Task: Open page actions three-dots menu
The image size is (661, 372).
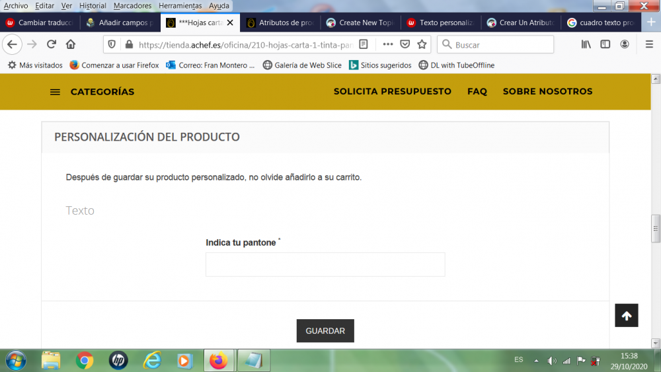Action: point(388,44)
